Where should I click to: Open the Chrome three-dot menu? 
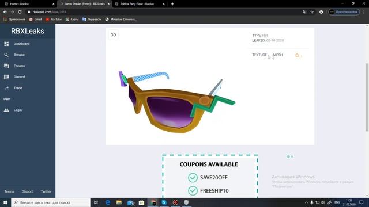(364, 12)
